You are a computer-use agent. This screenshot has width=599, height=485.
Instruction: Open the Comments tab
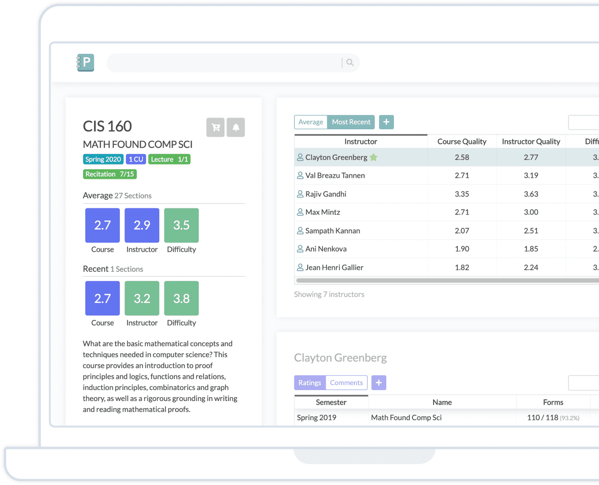click(346, 382)
